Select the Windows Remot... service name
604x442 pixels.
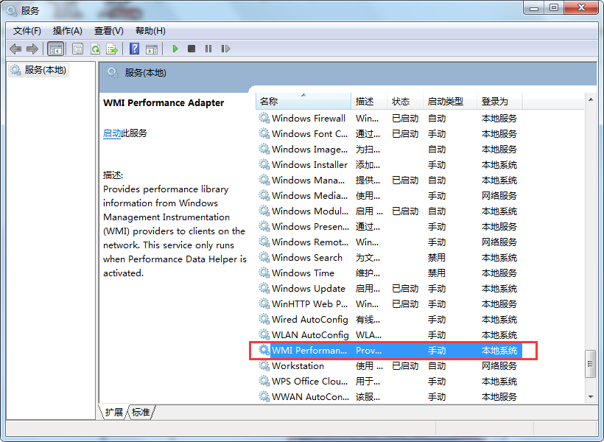[309, 242]
